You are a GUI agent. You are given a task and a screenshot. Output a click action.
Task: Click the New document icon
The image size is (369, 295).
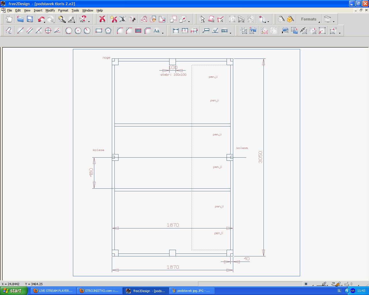(x=9, y=19)
